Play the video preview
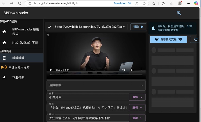 pos(51,70)
